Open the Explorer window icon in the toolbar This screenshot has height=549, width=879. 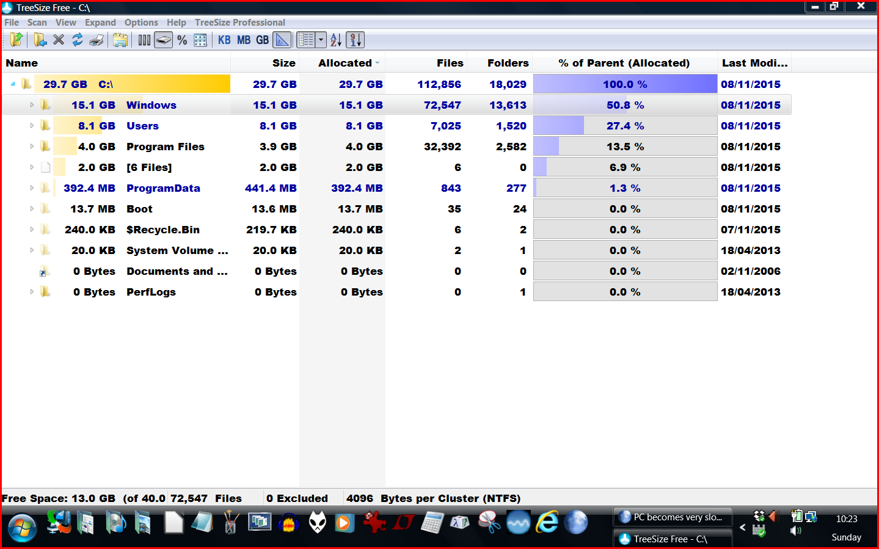pos(120,40)
